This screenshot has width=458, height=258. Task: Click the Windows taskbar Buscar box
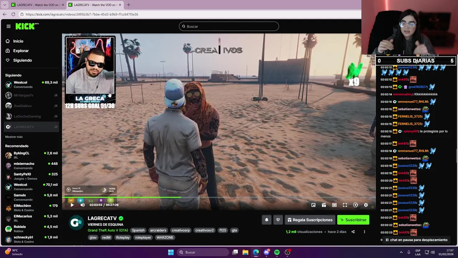click(x=203, y=252)
